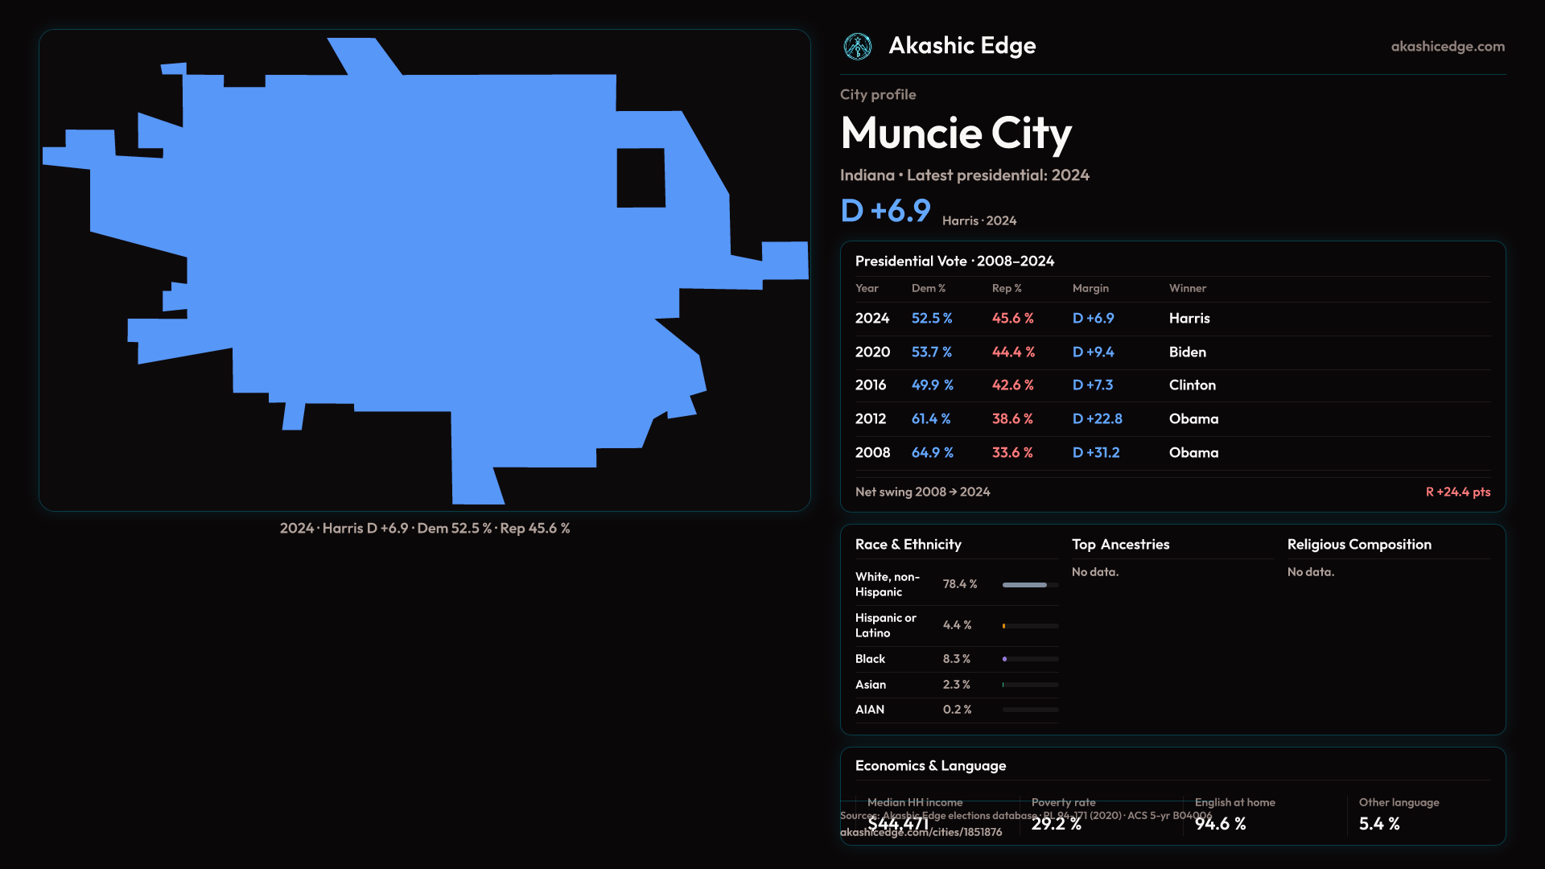Click the Hispanic or Latino orange bar
The width and height of the screenshot is (1545, 869).
[1004, 626]
